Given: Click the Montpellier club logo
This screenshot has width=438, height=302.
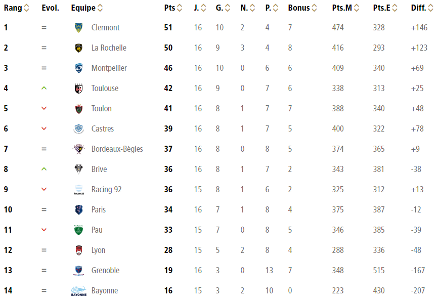Looking at the screenshot, I should click(78, 68).
